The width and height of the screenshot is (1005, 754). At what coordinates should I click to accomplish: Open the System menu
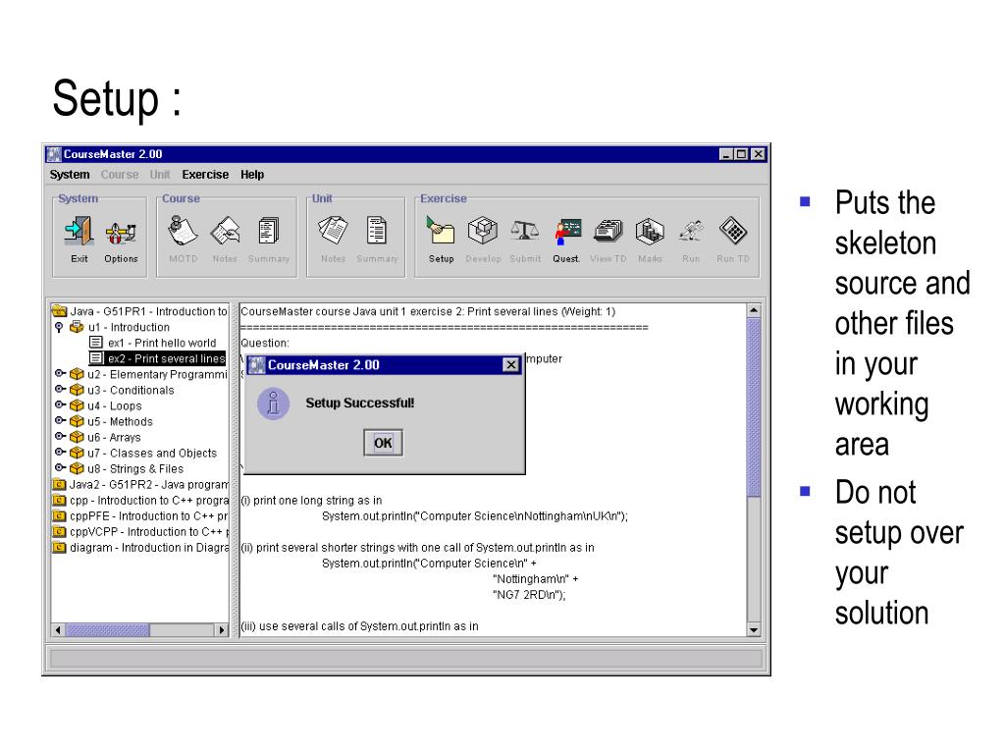tap(70, 175)
